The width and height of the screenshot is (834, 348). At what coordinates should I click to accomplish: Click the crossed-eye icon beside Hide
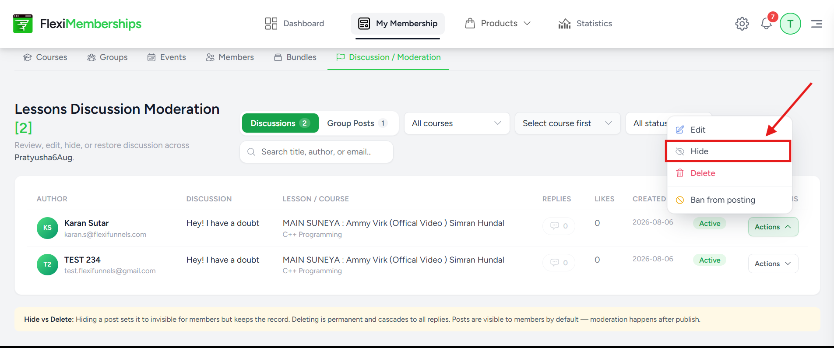pos(680,151)
